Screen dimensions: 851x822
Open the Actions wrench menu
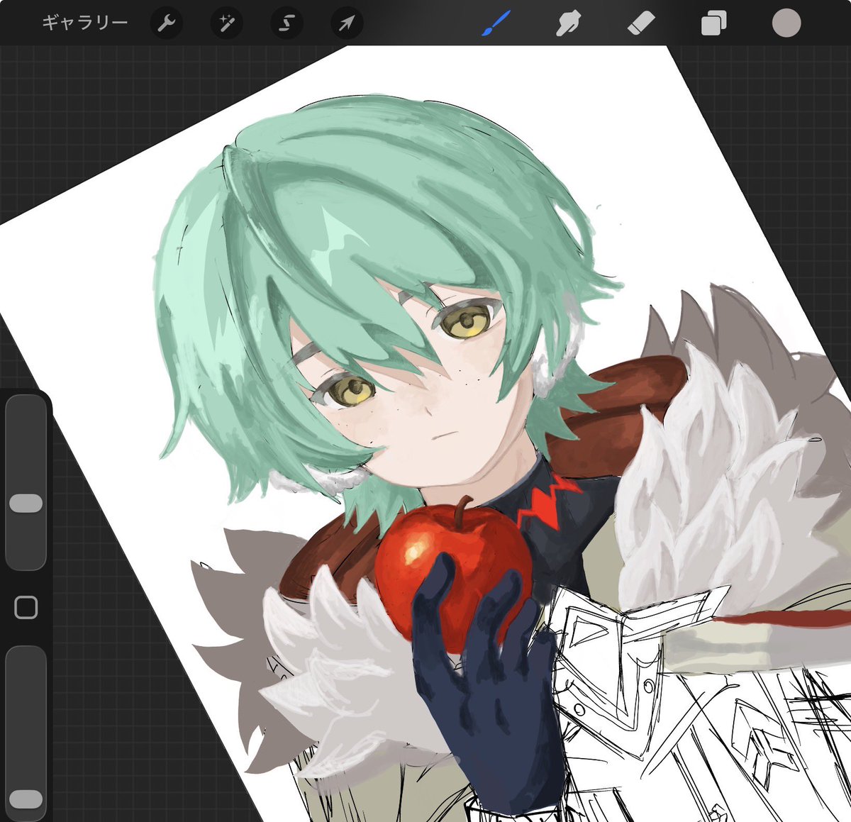(x=166, y=24)
